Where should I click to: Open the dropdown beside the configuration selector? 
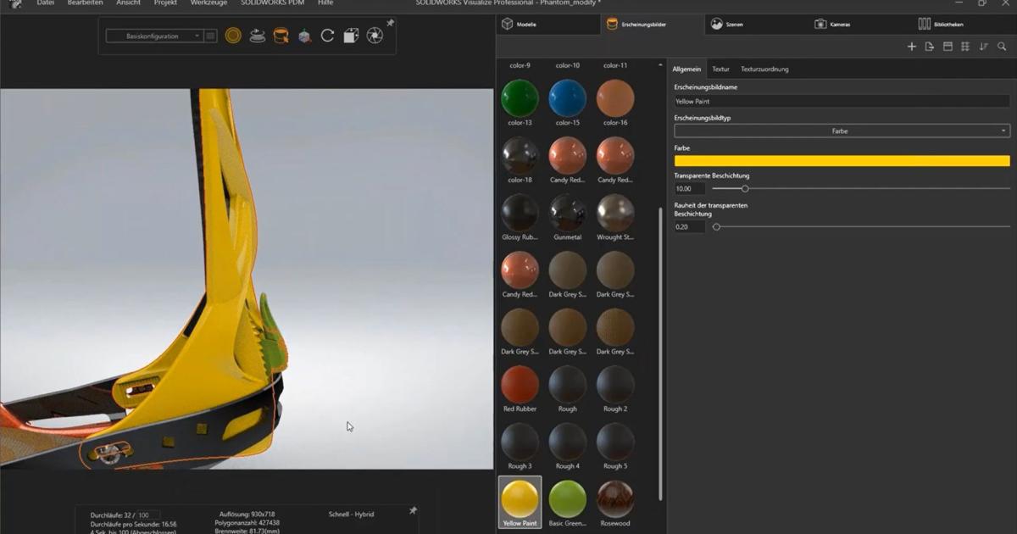(209, 36)
